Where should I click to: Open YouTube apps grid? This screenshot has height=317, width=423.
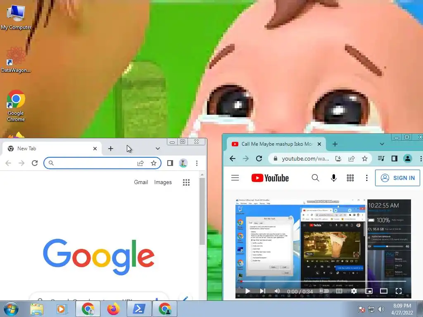(x=350, y=178)
